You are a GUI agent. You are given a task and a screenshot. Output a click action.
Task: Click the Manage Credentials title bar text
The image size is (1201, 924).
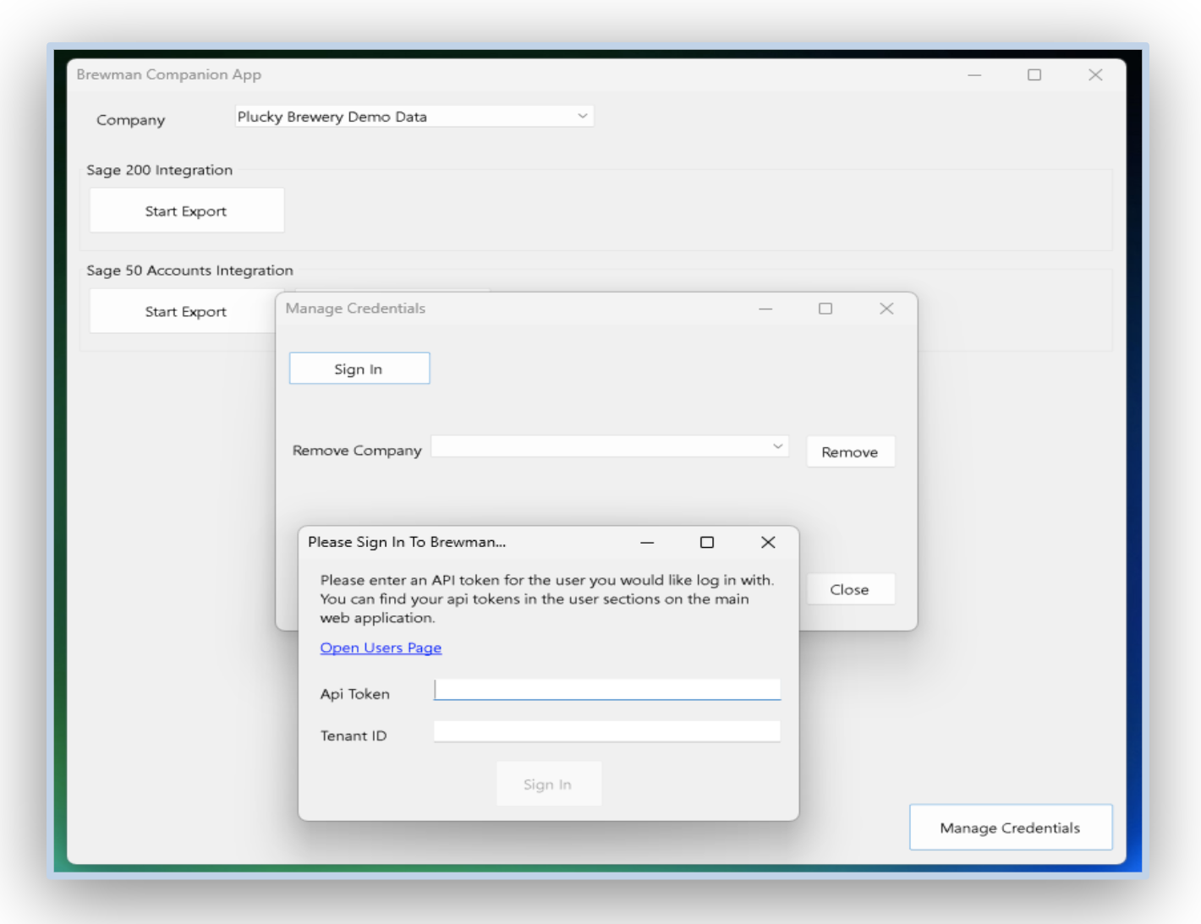(x=355, y=309)
